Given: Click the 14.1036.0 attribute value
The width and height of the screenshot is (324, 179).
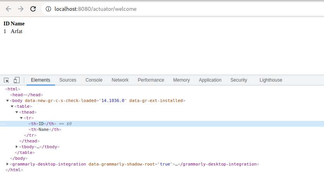Looking at the screenshot, I should click(x=113, y=100).
